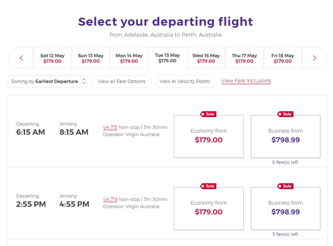333x246 pixels.
Task: Switch to Mon 14 May fares
Action: (129, 58)
